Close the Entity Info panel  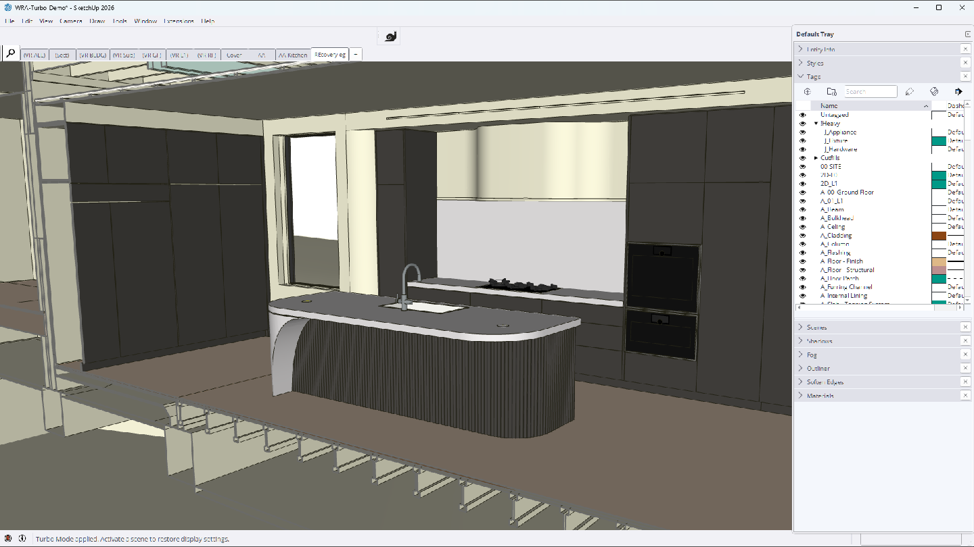pos(965,49)
